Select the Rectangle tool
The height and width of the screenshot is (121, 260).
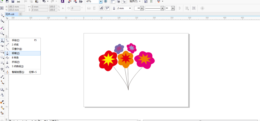pyautogui.click(x=2, y=52)
